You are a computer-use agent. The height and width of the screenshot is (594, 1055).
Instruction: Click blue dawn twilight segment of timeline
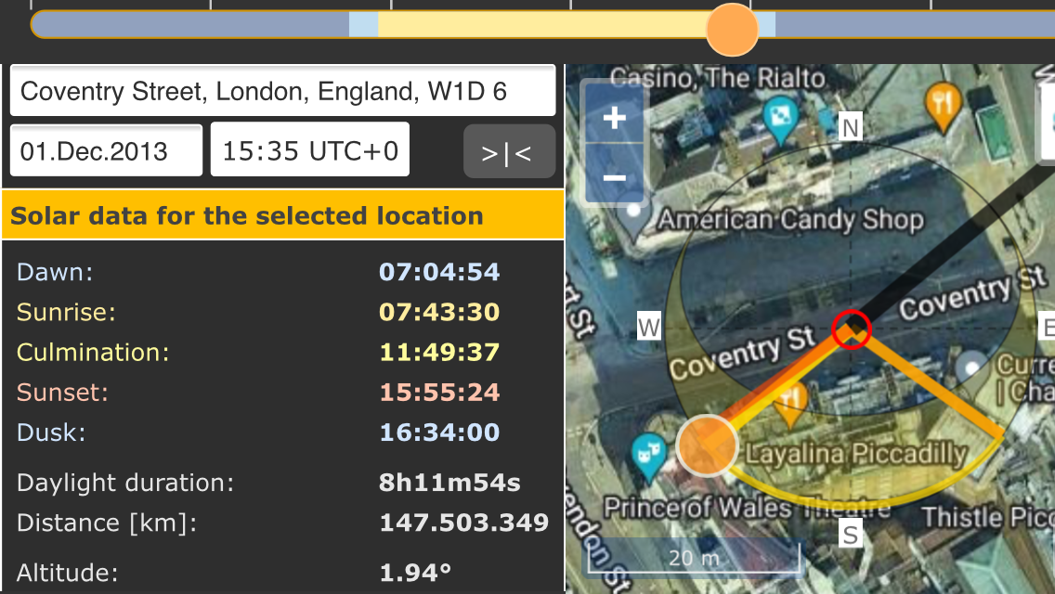[x=363, y=25]
